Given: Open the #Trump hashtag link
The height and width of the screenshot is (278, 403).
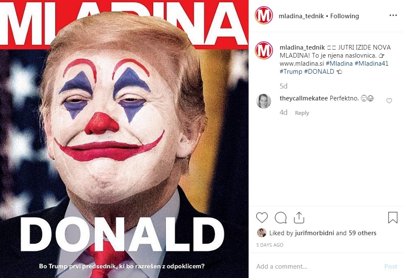Looking at the screenshot, I should (291, 72).
